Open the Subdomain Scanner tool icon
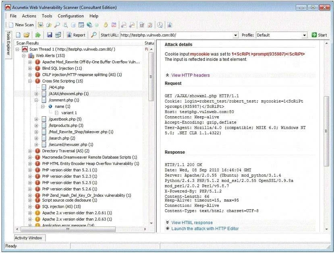This screenshot has width=334, height=253. tap(66, 25)
